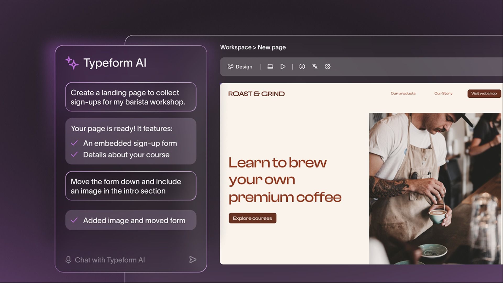Click the microphone icon in chat
The height and width of the screenshot is (283, 503).
(x=68, y=260)
